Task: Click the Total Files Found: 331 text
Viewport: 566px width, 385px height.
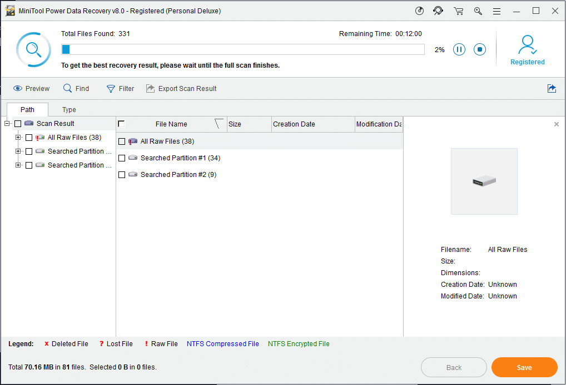Action: coord(96,34)
